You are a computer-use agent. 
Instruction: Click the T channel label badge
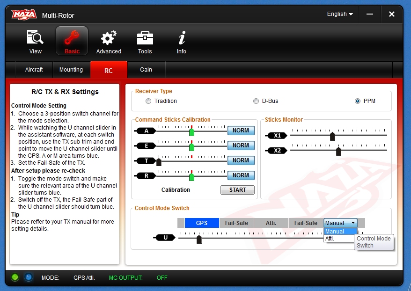(x=146, y=160)
